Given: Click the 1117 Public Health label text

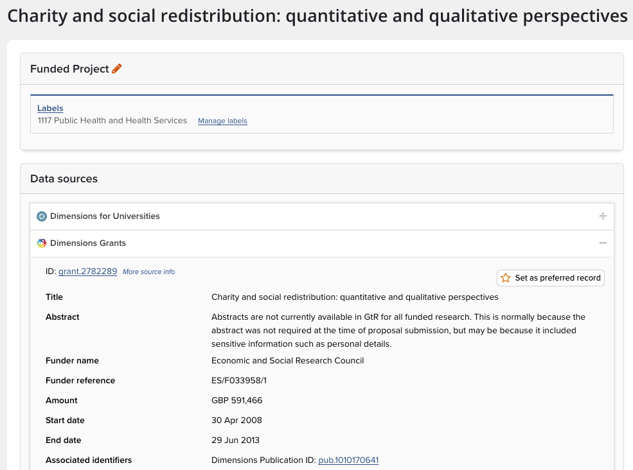Looking at the screenshot, I should click(112, 121).
